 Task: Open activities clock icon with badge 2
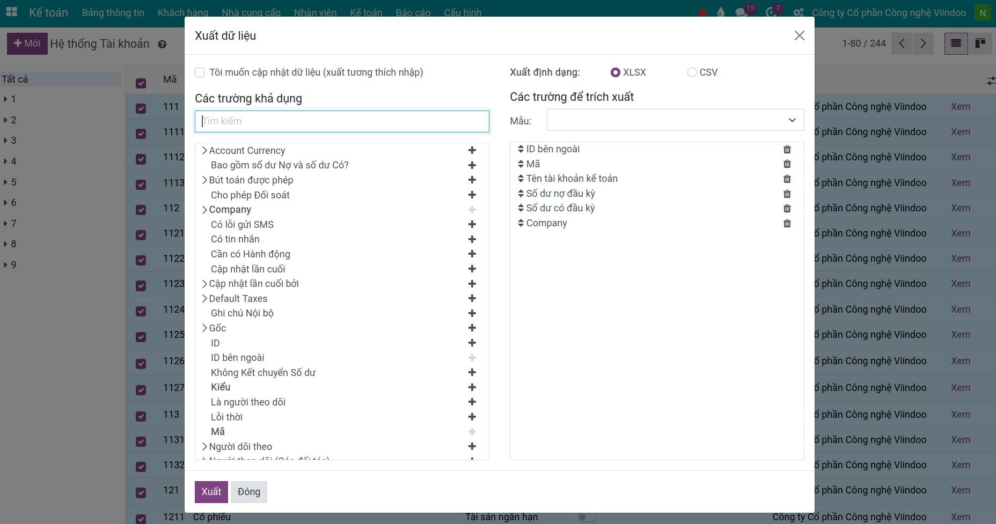(x=771, y=12)
